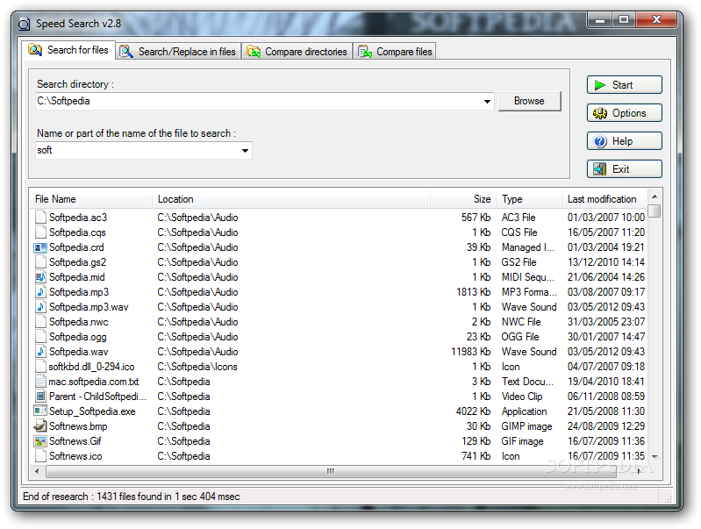
Task: Click the image icon of Softnews.bmp
Action: point(40,425)
